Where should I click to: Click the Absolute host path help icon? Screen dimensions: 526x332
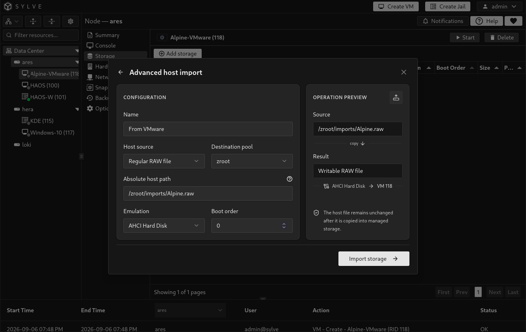pyautogui.click(x=289, y=179)
